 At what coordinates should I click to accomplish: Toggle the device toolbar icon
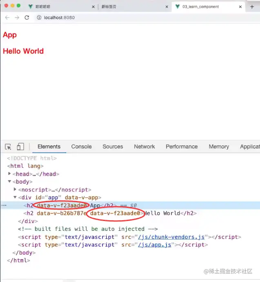[x=20, y=147]
